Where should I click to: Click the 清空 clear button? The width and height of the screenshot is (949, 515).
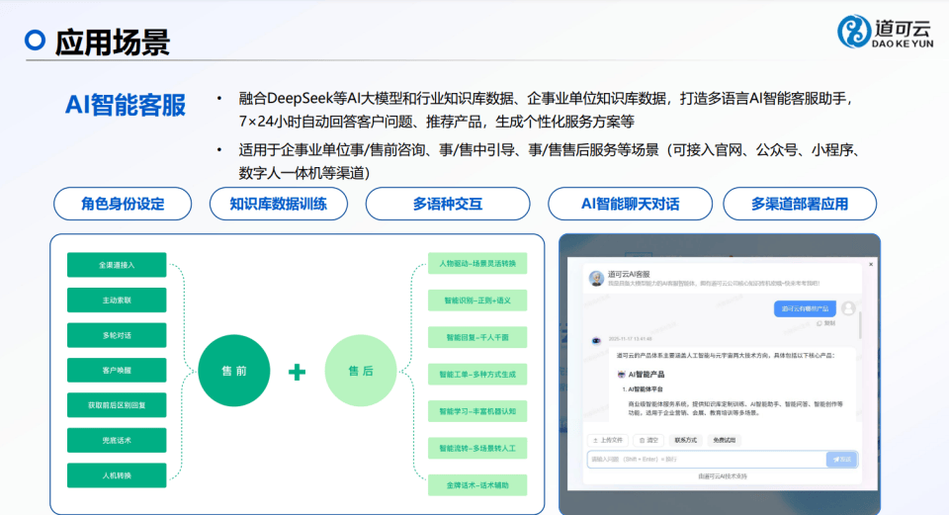[x=647, y=440]
